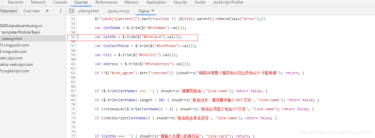The width and height of the screenshot is (375, 138).
Task: Open the JavaScript Profiler tab
Action: [x=228, y=2]
